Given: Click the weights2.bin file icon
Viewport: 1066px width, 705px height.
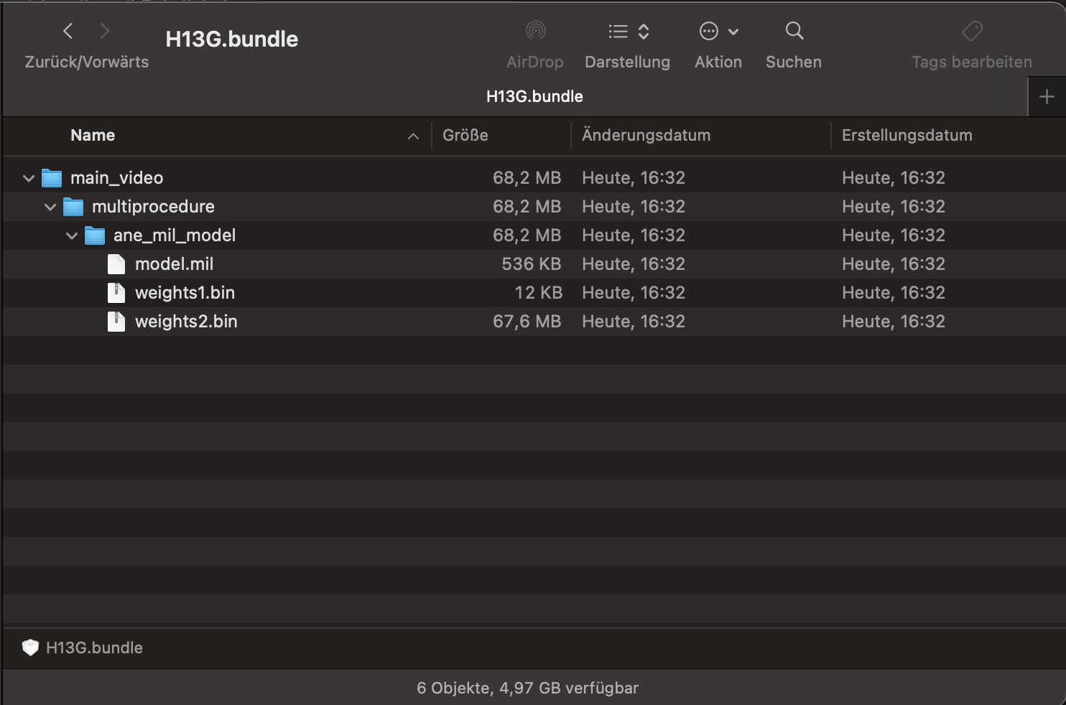Looking at the screenshot, I should pyautogui.click(x=116, y=322).
